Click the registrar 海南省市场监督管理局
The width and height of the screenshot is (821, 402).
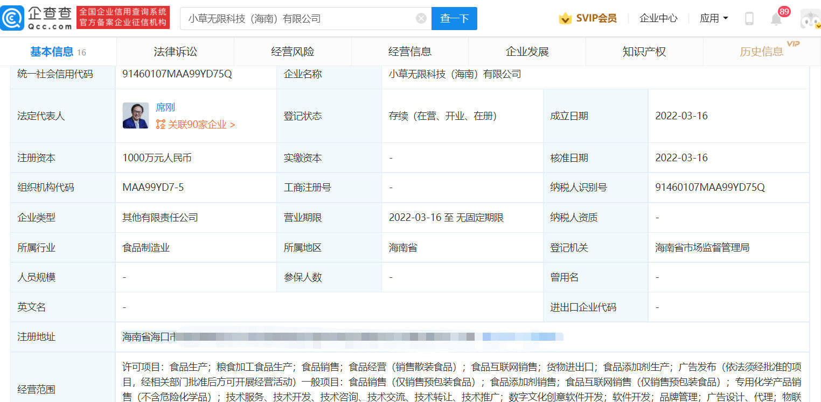pos(702,248)
